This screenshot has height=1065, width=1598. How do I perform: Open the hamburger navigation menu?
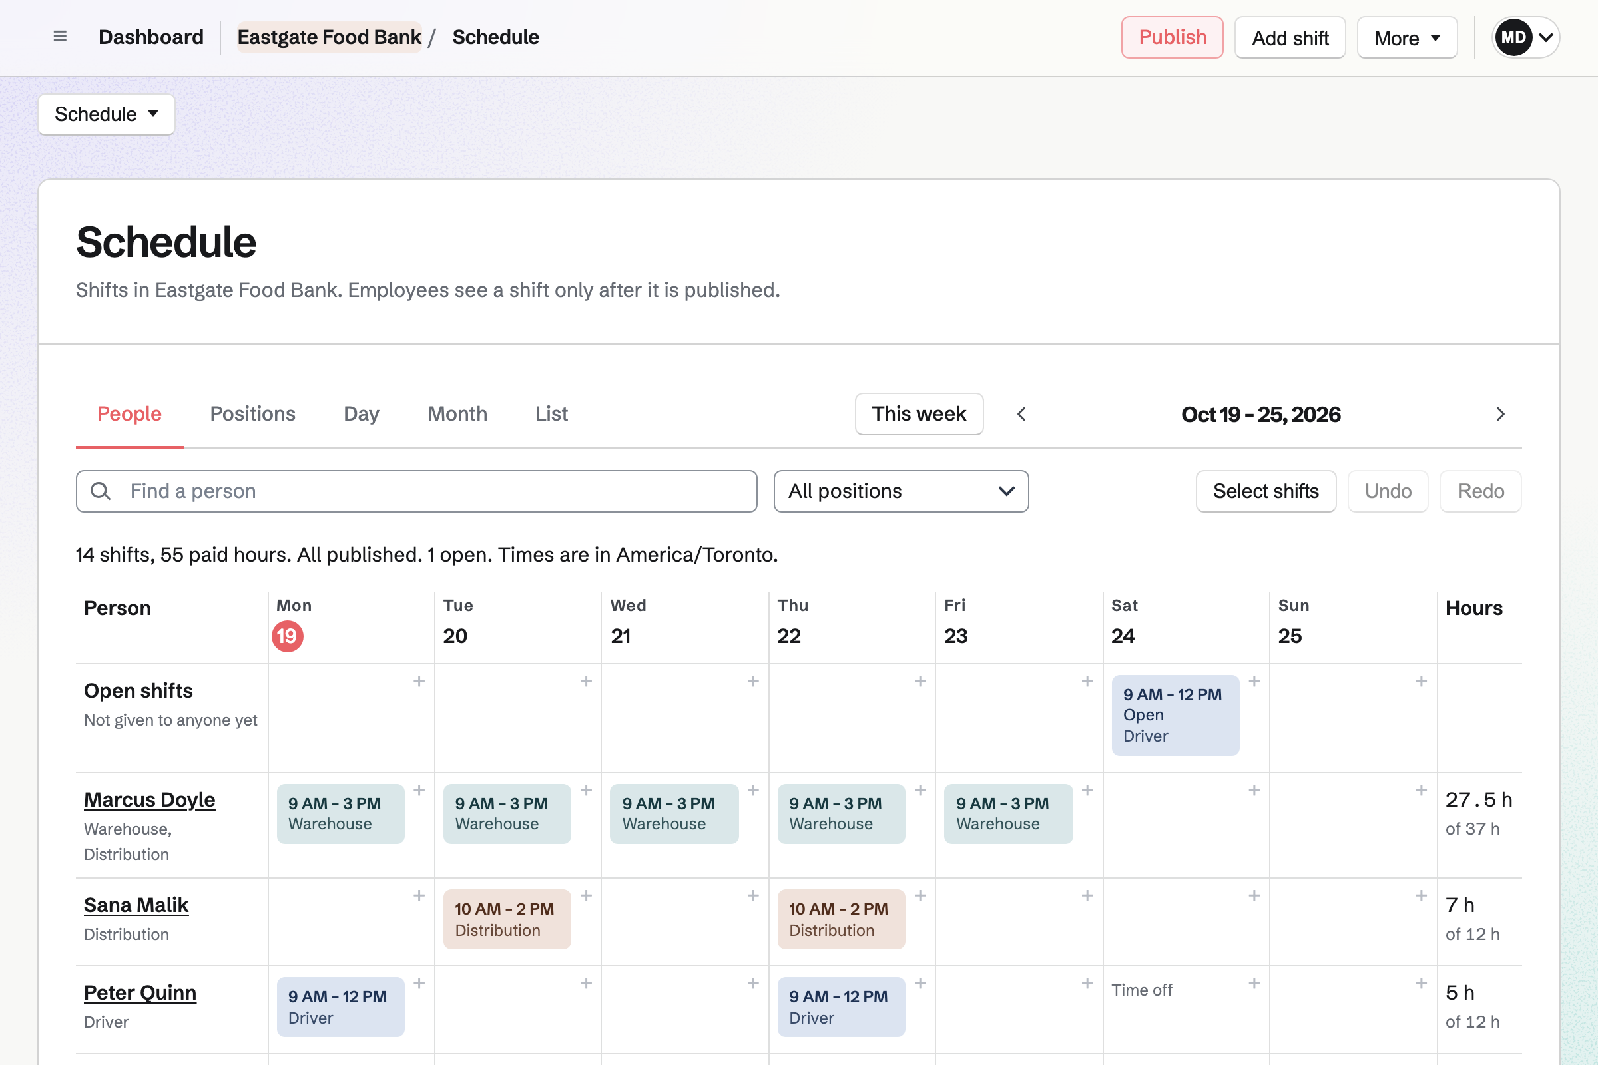(60, 37)
